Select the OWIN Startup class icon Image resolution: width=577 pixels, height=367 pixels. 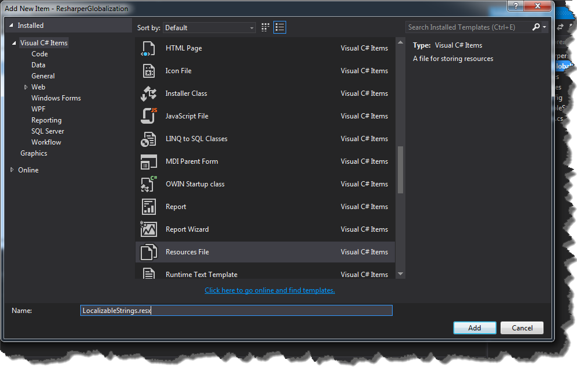coord(149,184)
